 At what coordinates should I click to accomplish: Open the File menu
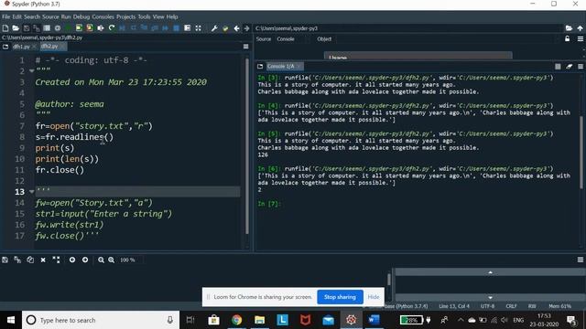[6, 16]
